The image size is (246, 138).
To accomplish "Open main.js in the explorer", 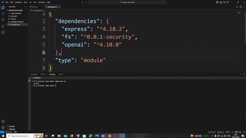I will pyautogui.click(x=13, y=19).
